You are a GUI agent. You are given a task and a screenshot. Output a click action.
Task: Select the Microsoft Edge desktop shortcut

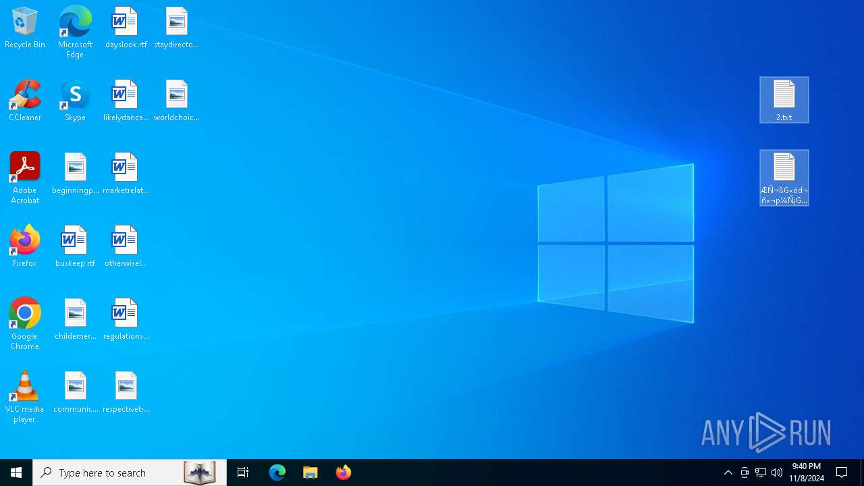tap(75, 32)
